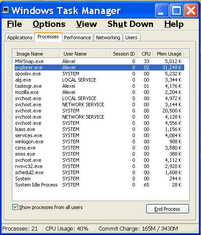The height and width of the screenshot is (235, 201).
Task: Select the System Idle Process row
Action: tap(99, 185)
